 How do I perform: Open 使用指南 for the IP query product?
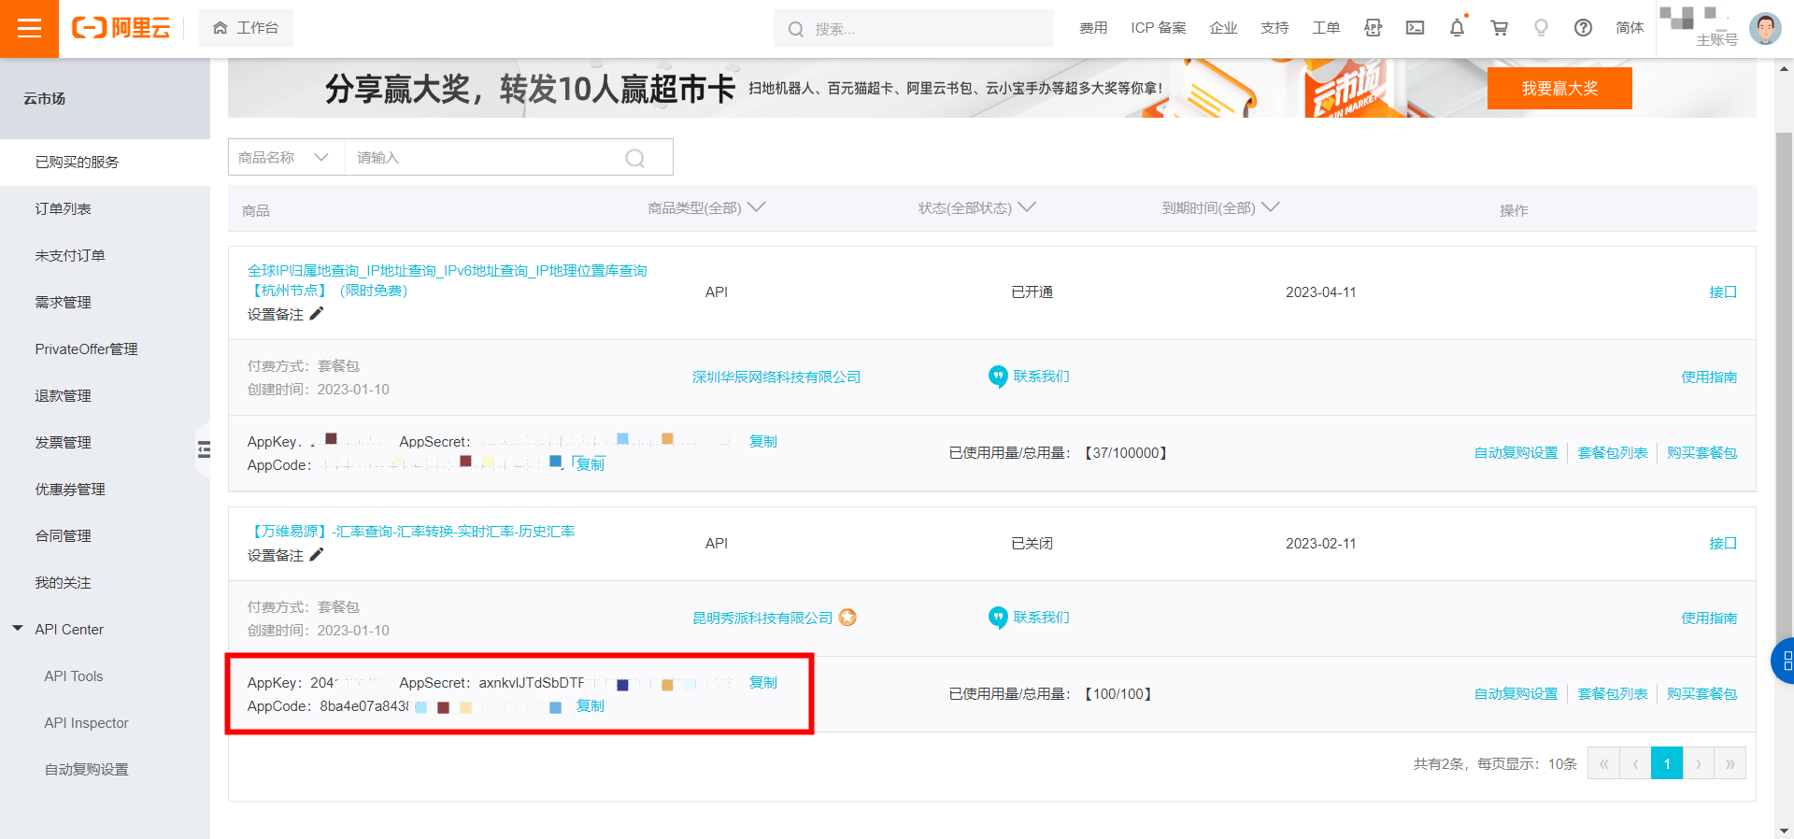1709,377
